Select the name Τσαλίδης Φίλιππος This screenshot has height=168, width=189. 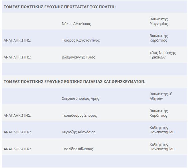coord(77,149)
